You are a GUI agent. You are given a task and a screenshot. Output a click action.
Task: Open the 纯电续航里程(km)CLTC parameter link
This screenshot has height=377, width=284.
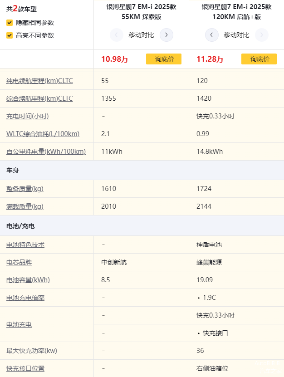click(x=39, y=81)
